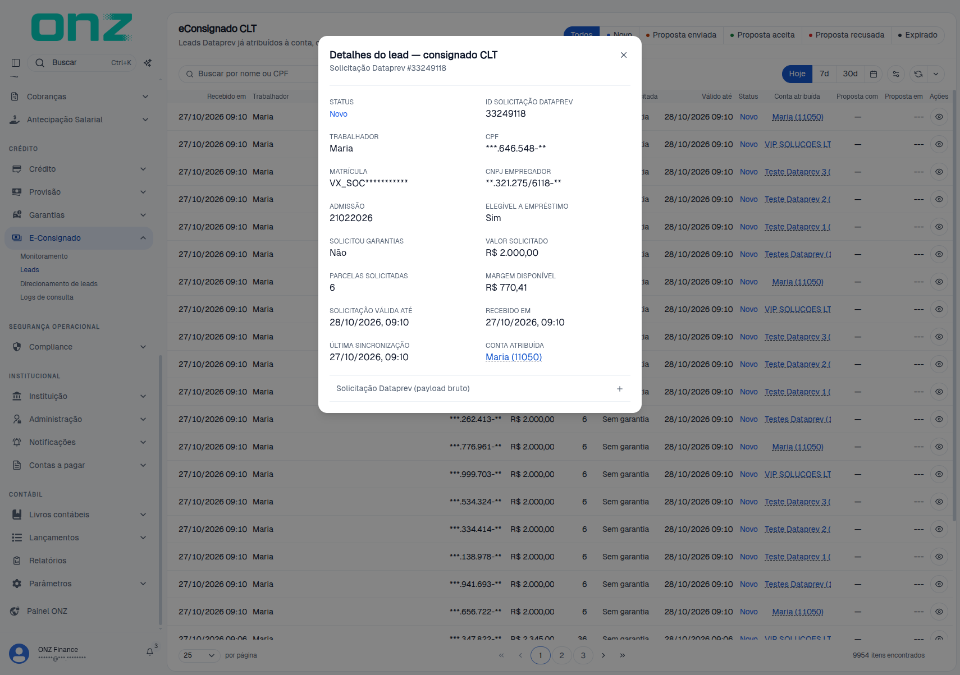
Task: Select the Hoje date range button
Action: [x=797, y=74]
